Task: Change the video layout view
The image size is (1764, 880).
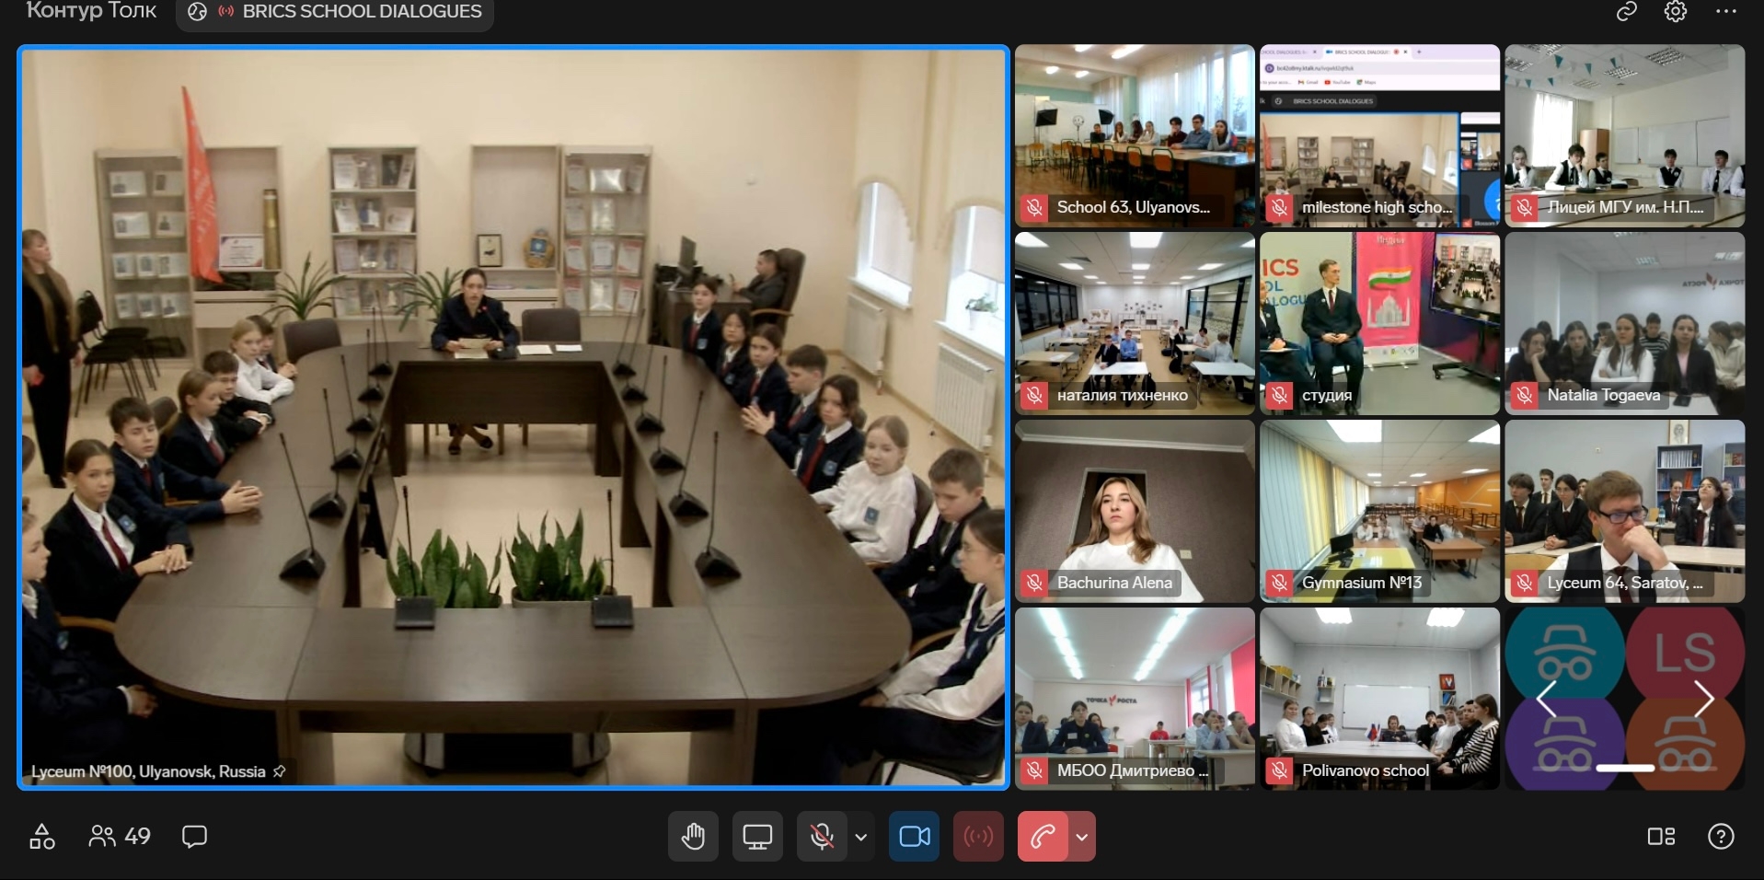Action: pyautogui.click(x=1661, y=837)
